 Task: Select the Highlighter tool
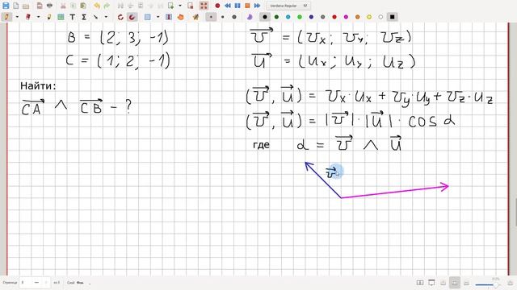(x=49, y=17)
